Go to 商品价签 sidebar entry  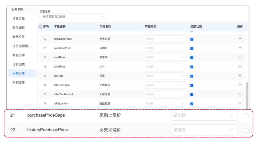tap(19, 37)
